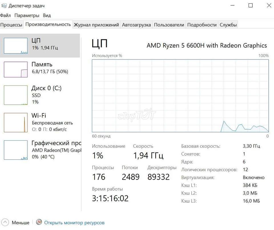Click the Ядра value 6

point(244,162)
